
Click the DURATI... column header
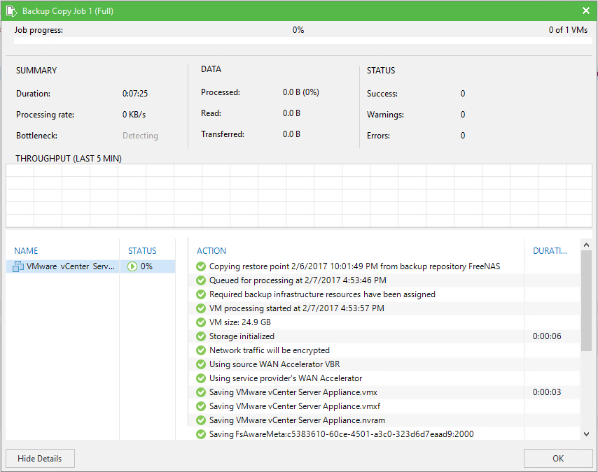point(550,250)
